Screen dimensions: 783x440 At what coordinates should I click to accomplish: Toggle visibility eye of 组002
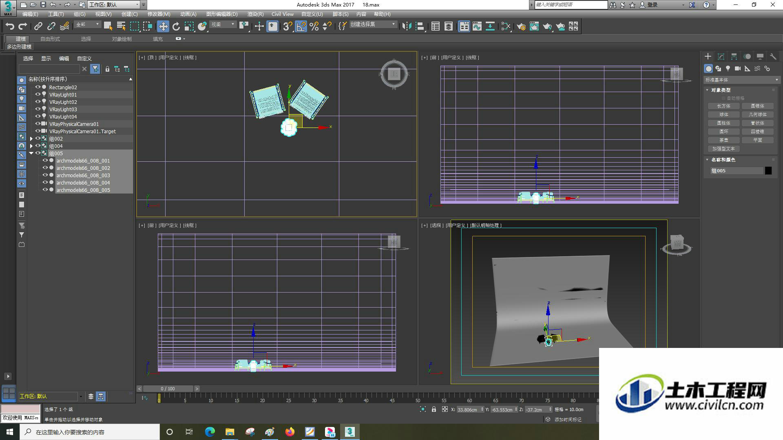point(38,139)
